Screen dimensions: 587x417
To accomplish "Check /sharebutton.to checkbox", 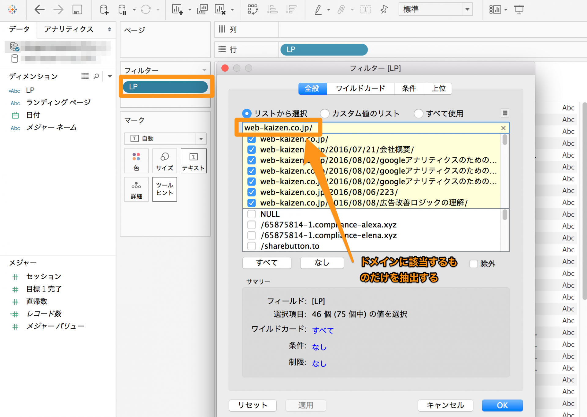I will (x=252, y=246).
